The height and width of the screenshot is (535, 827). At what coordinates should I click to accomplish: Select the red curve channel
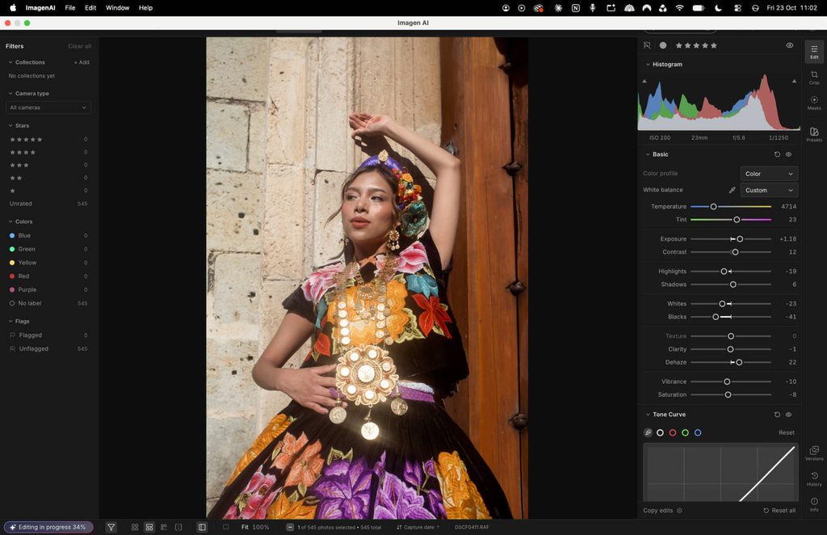(x=673, y=432)
